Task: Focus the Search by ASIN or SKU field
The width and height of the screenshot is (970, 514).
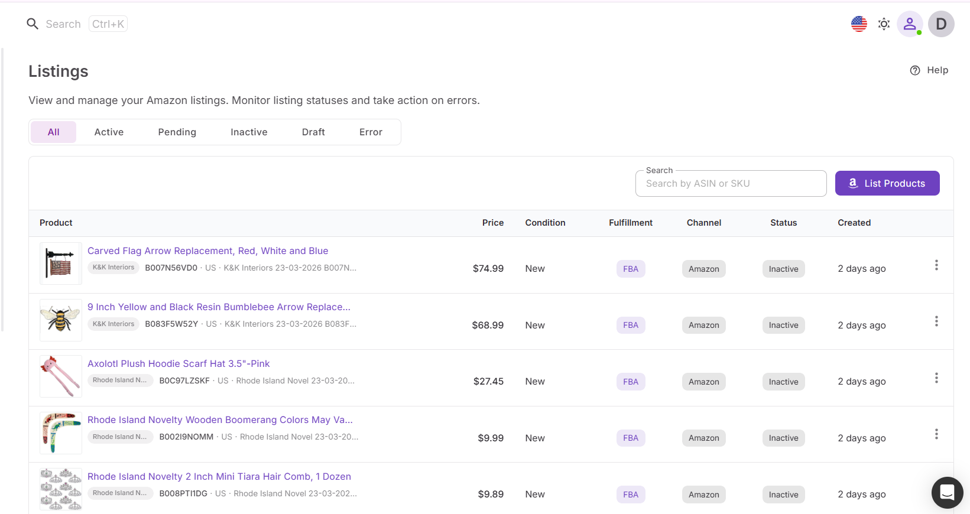Action: (x=731, y=184)
